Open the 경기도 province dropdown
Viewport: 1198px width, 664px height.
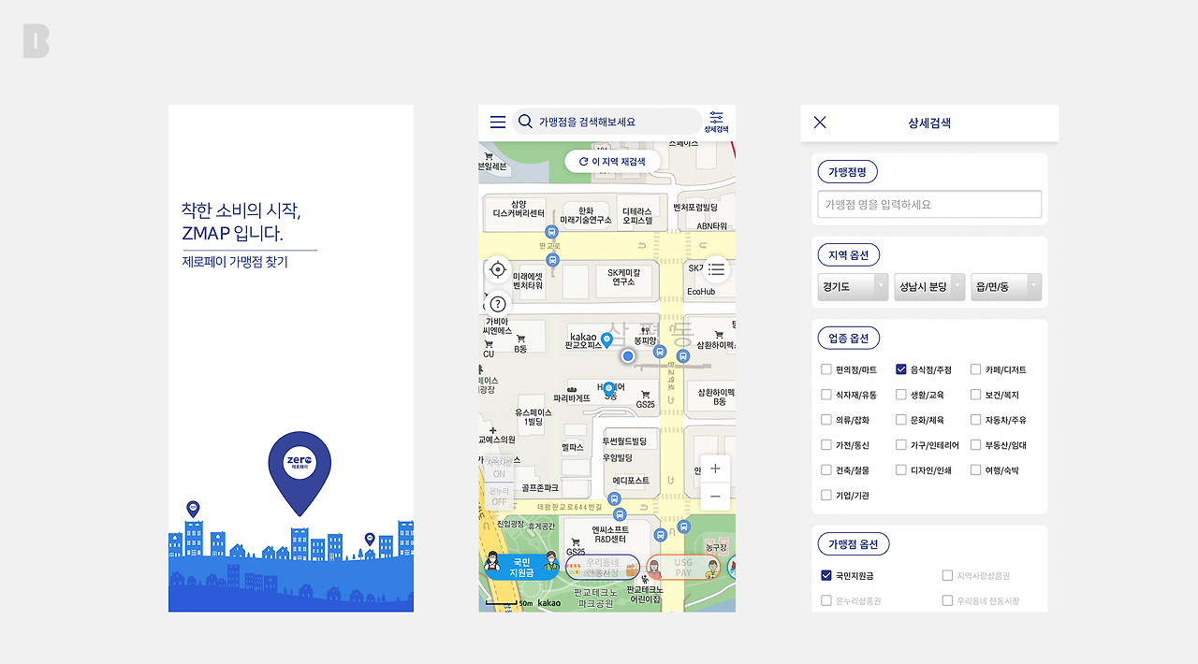click(853, 287)
